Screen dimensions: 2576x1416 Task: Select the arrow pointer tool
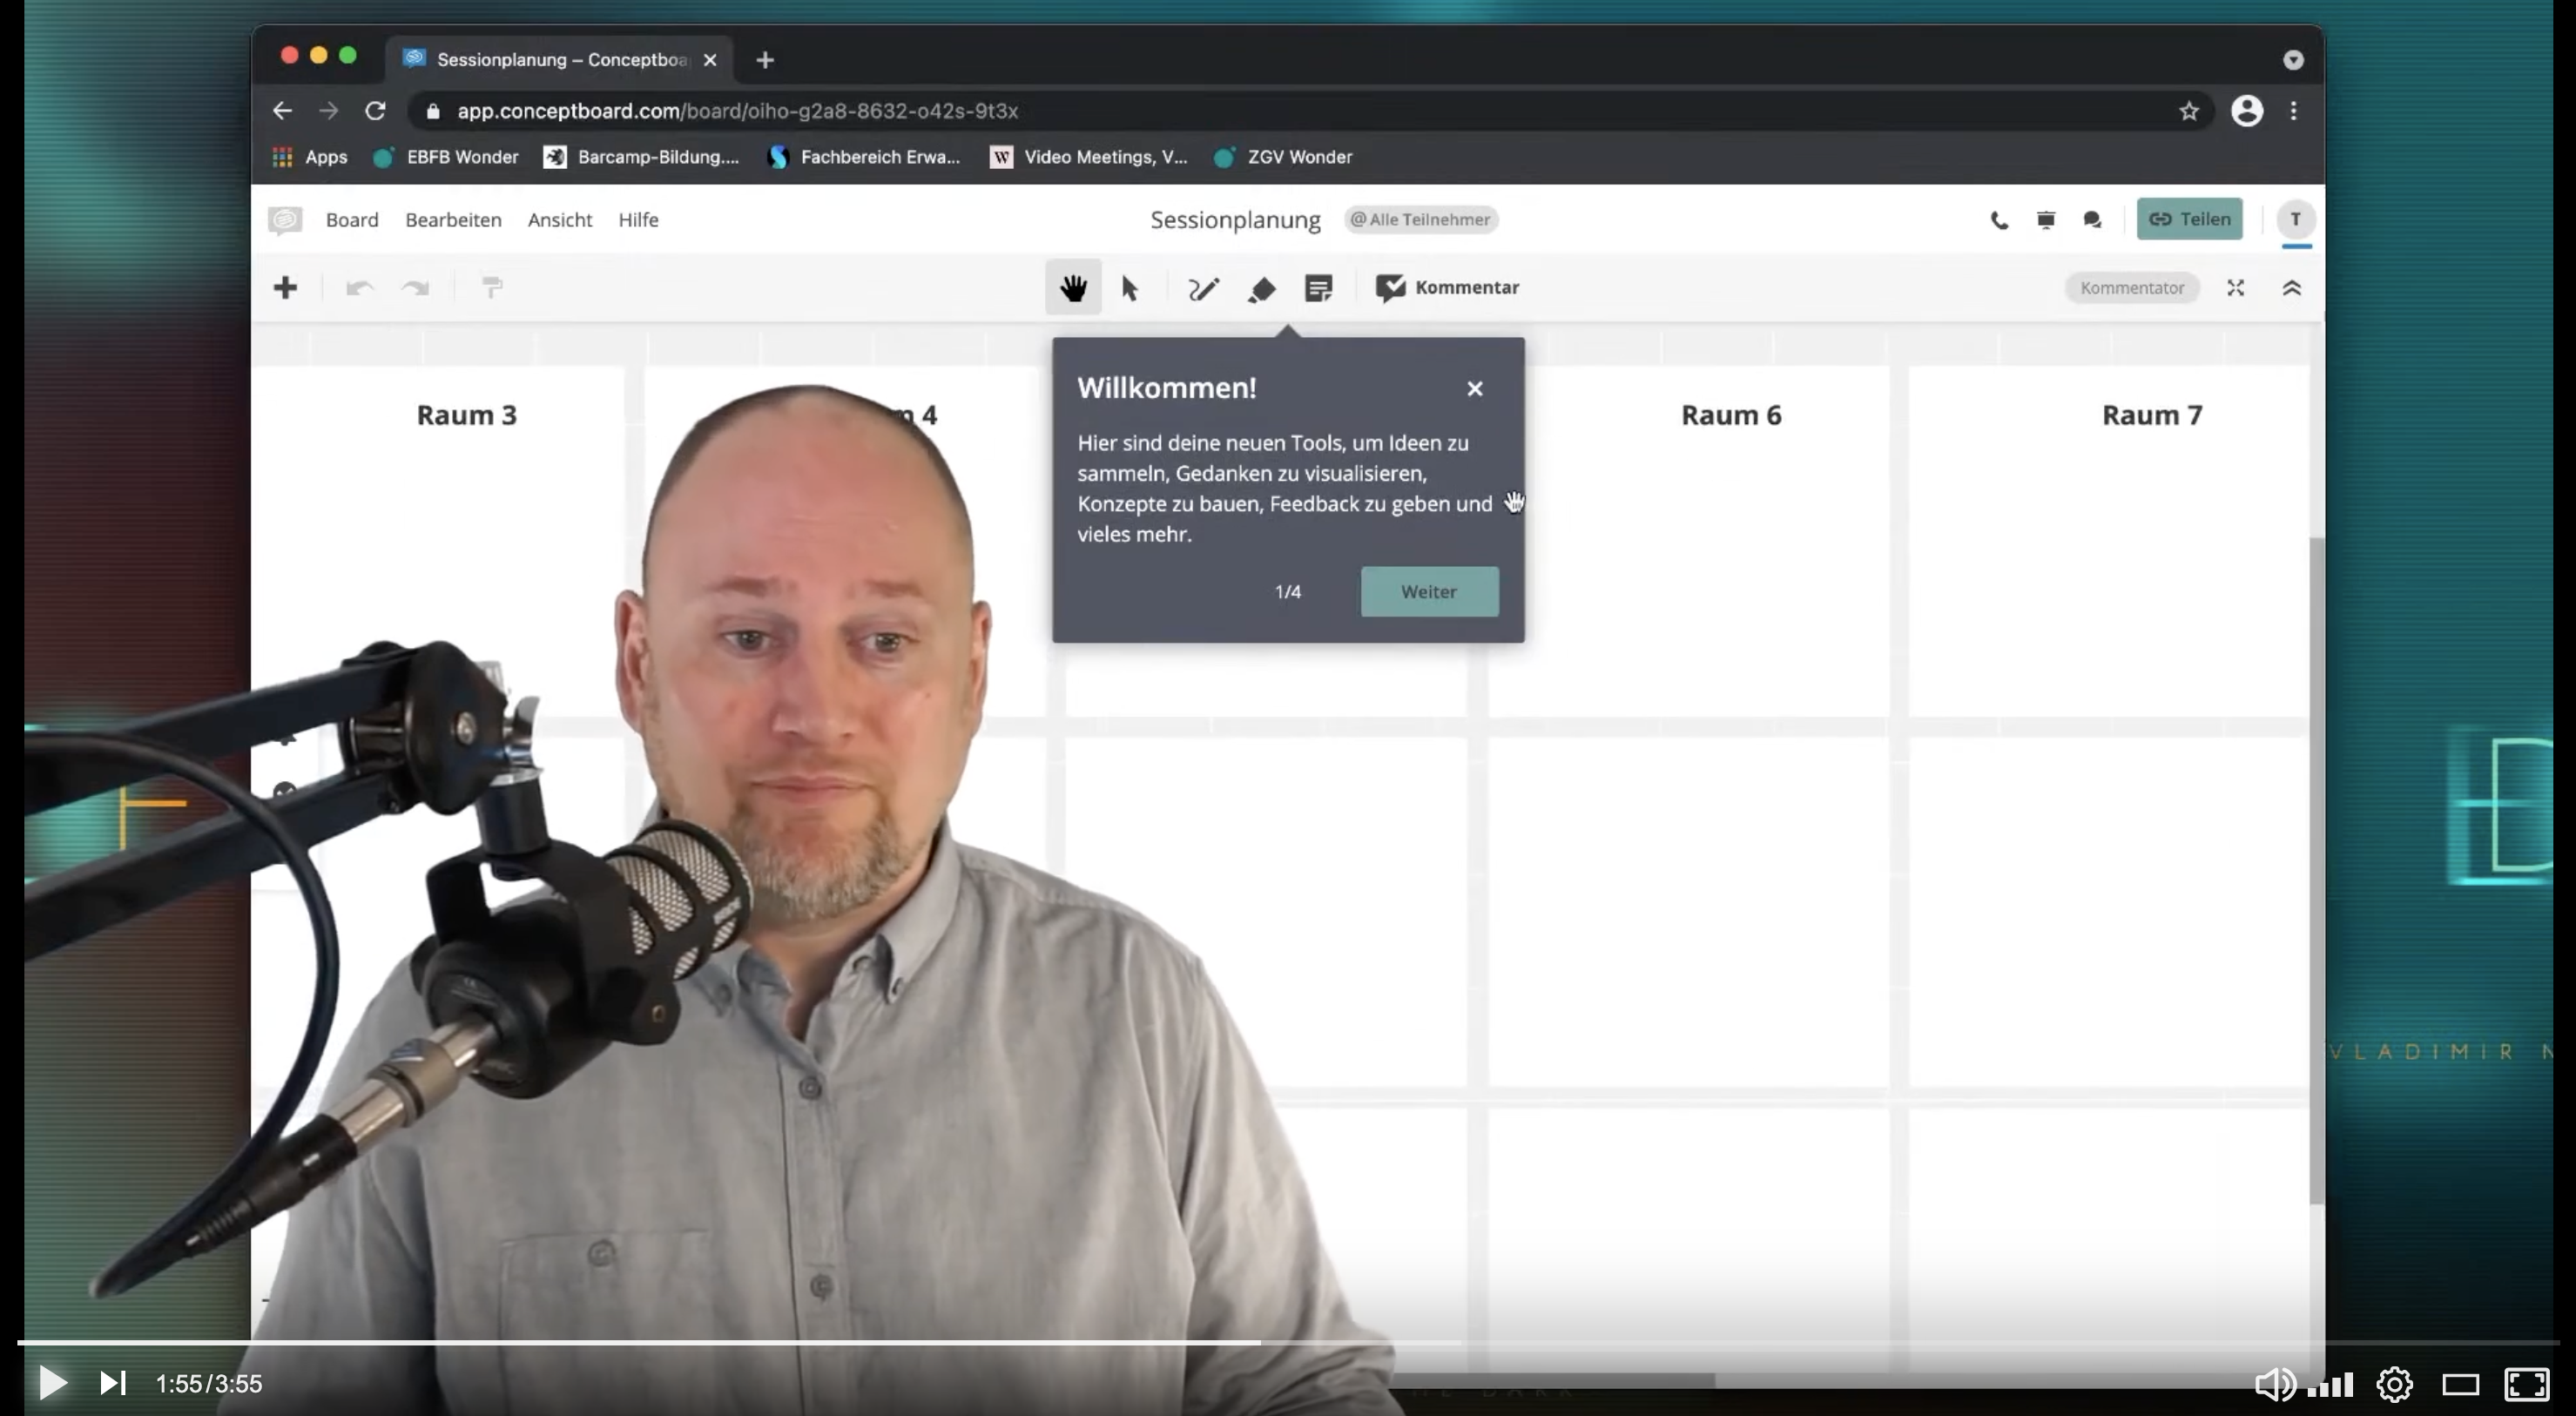point(1130,288)
